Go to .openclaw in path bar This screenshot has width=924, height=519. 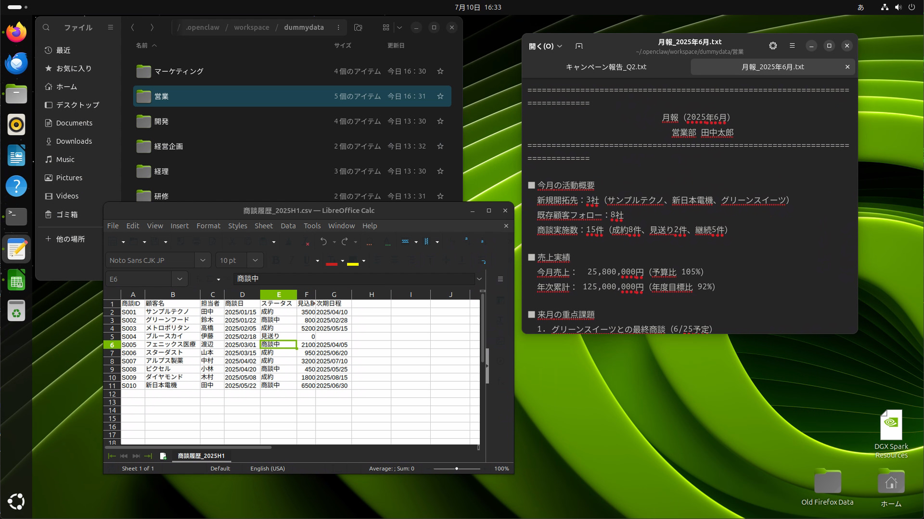(203, 27)
